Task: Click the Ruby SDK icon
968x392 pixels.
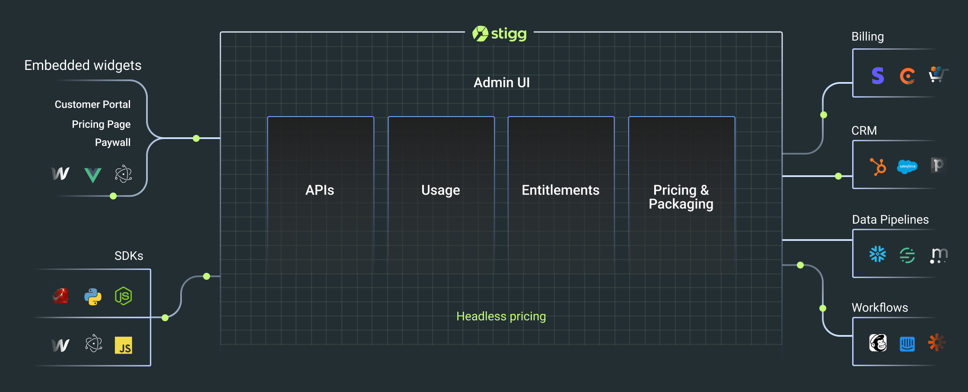Action: tap(61, 297)
